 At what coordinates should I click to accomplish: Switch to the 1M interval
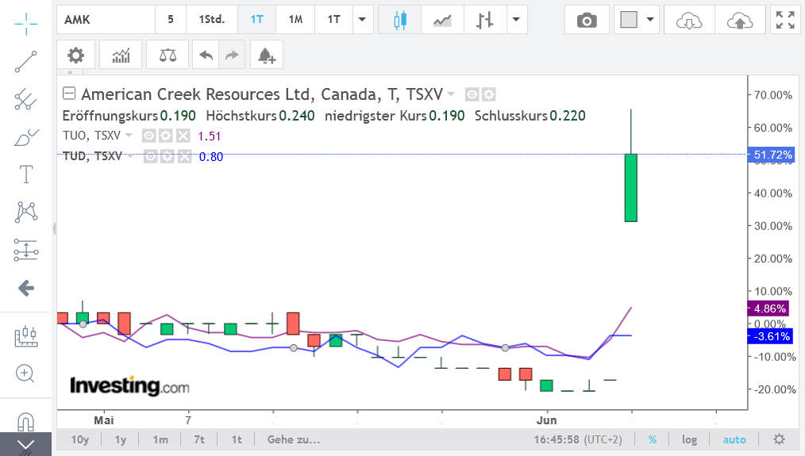click(295, 20)
